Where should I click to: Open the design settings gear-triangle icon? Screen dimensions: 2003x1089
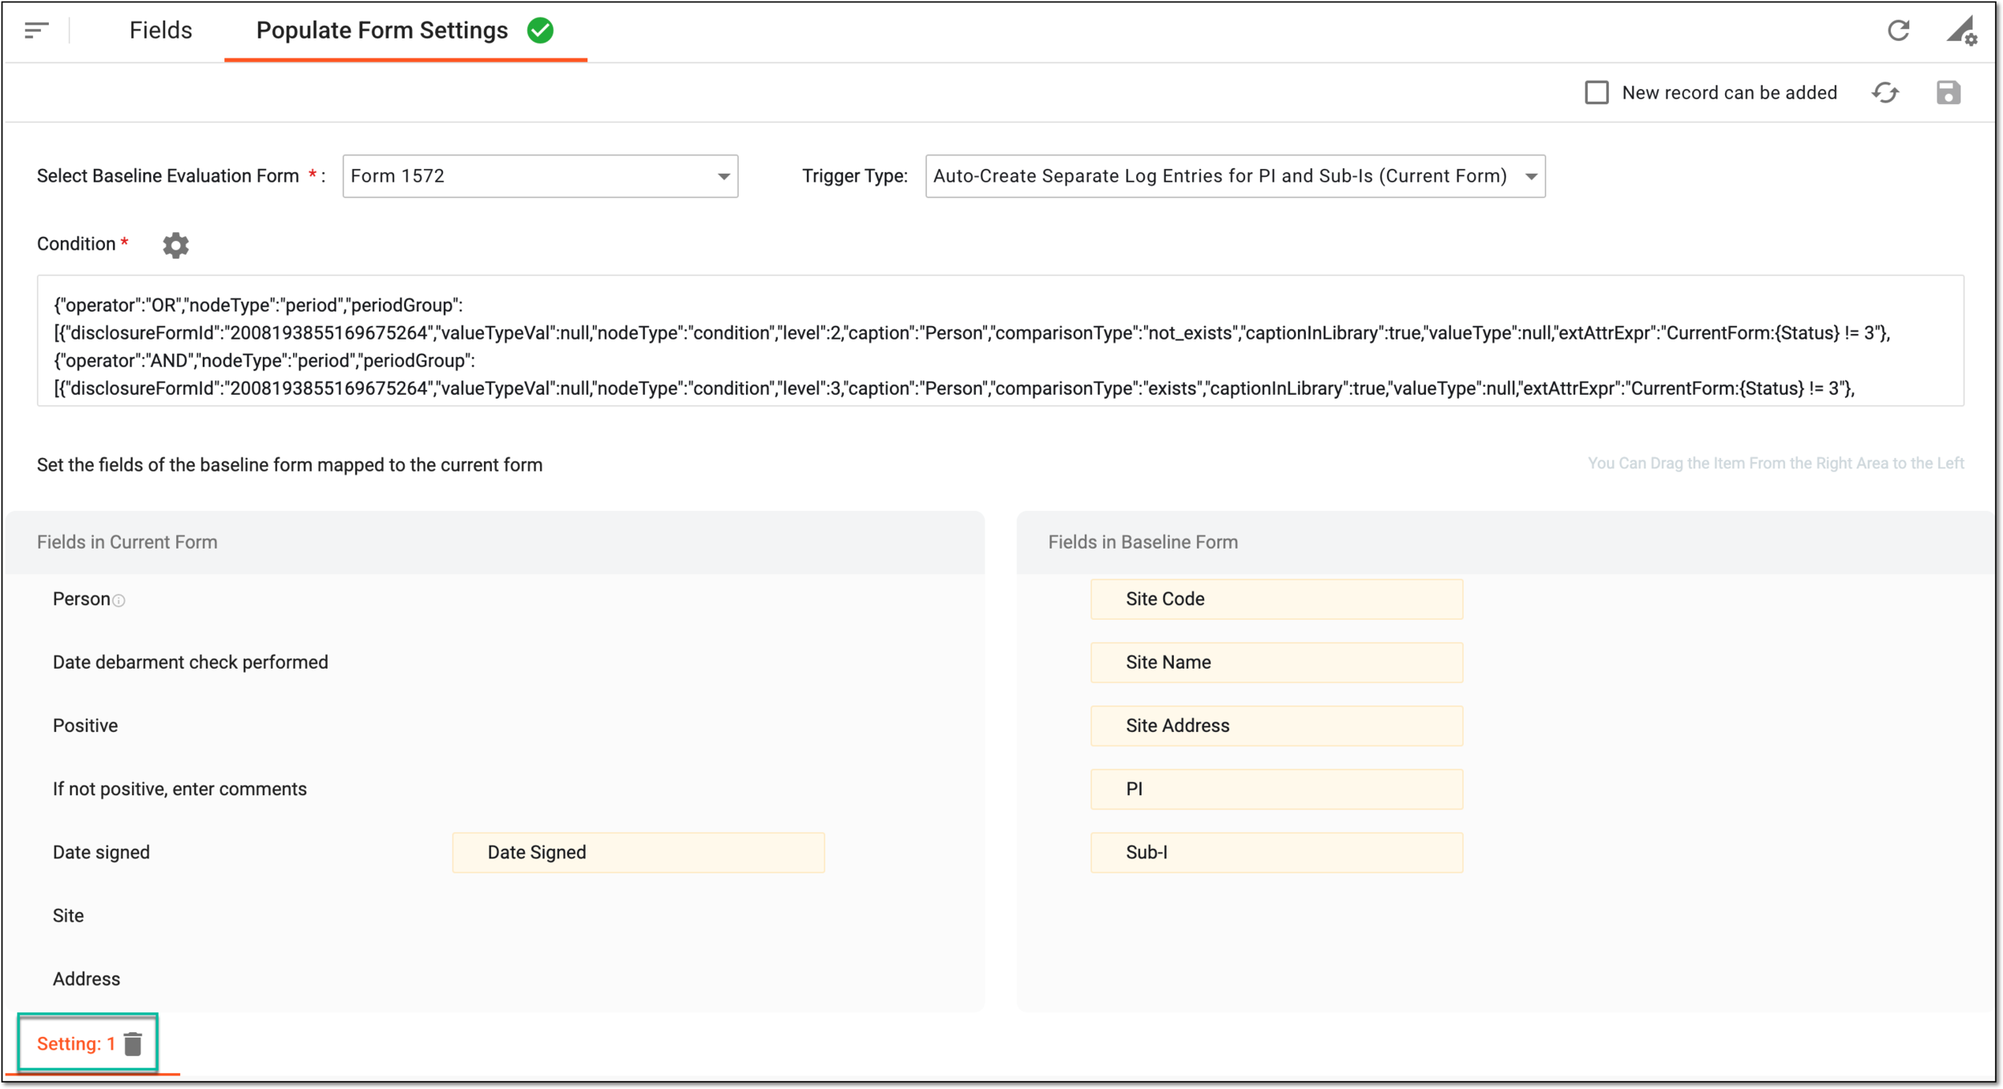pos(1962,31)
